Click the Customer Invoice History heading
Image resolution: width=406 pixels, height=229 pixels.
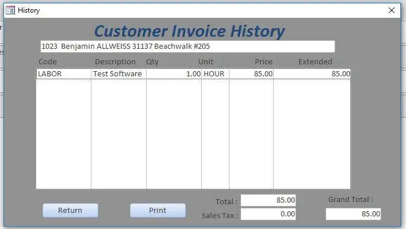pyautogui.click(x=189, y=31)
